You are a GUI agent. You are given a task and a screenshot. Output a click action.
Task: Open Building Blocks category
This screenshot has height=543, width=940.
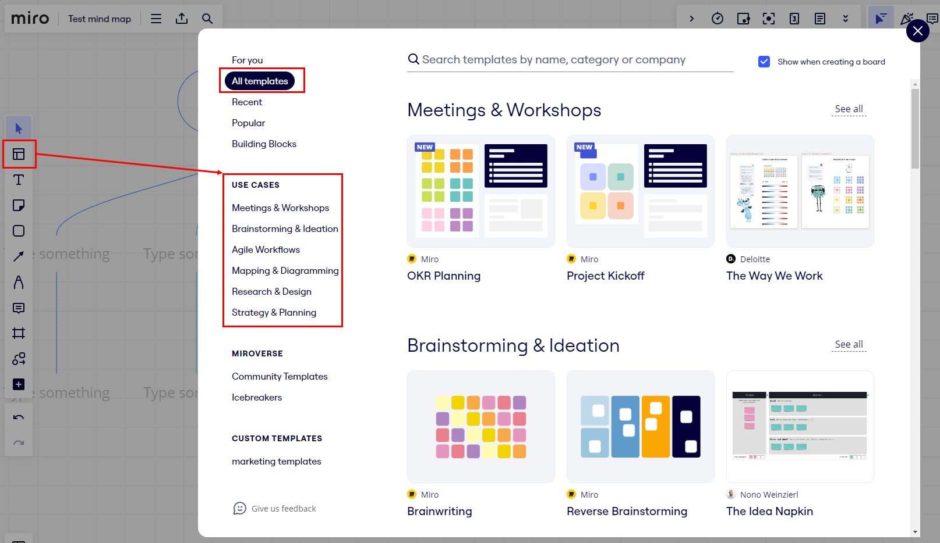pos(264,144)
